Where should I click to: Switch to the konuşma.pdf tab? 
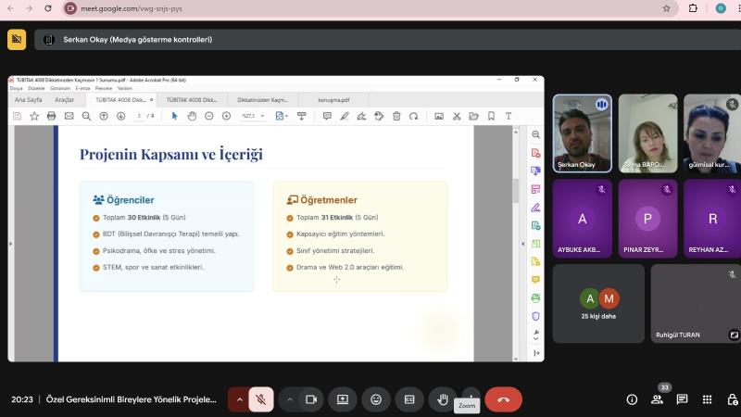(333, 99)
